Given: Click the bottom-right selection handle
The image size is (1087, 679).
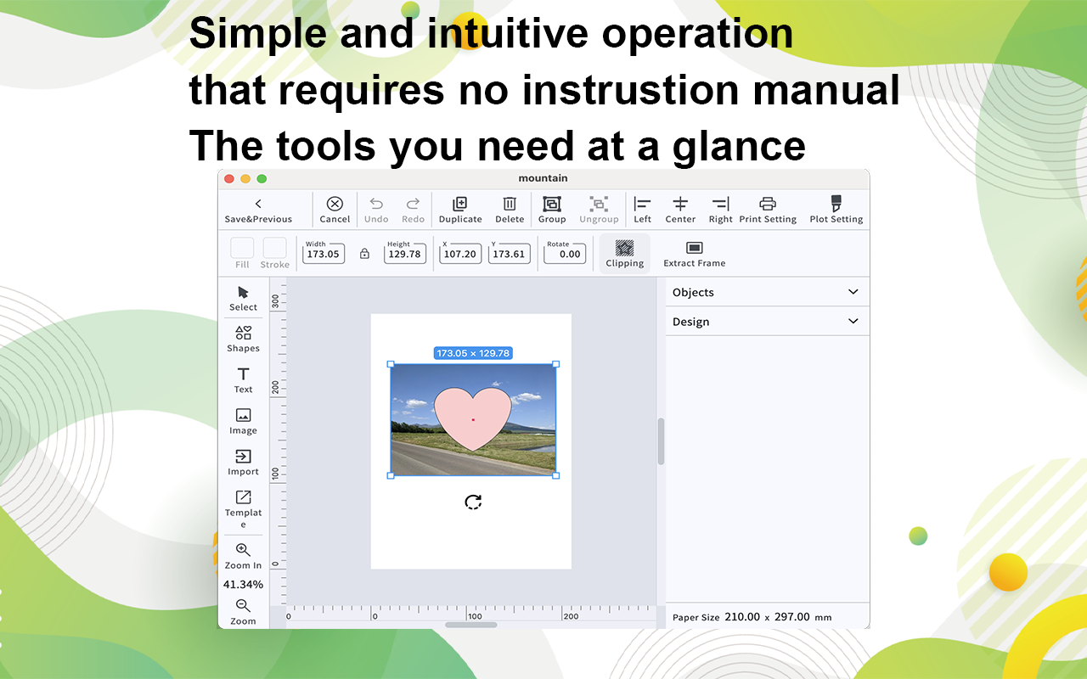Looking at the screenshot, I should 556,475.
